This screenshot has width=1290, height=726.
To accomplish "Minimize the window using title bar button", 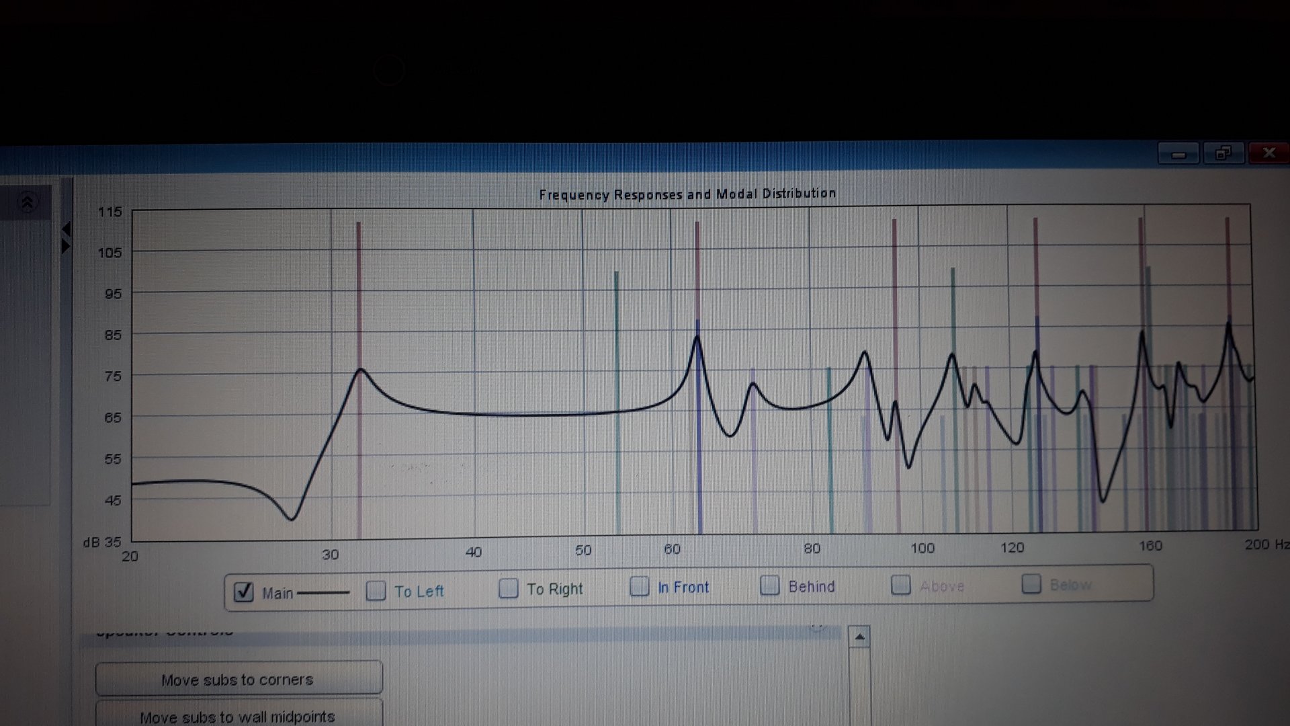I will tap(1178, 155).
